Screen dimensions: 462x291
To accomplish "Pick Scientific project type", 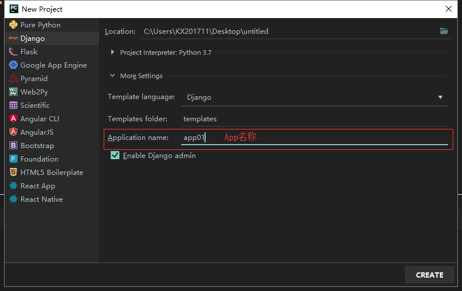I will click(52, 105).
